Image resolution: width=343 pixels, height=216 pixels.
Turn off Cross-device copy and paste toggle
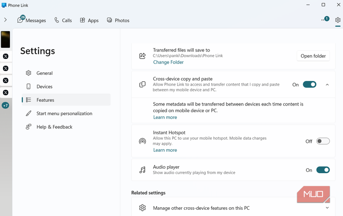pos(309,85)
